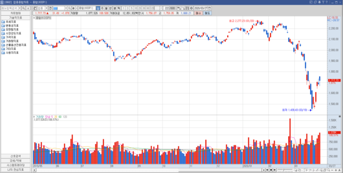Click the A auto-scale icon at bottom
The image size is (343, 173).
(339, 170)
